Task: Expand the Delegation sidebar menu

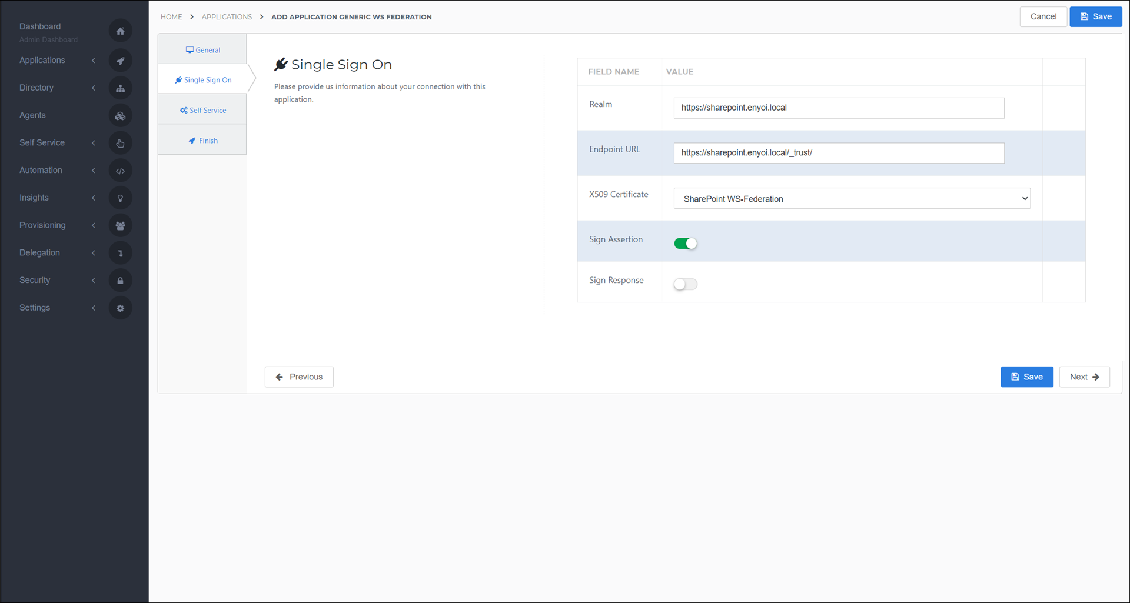Action: coord(94,253)
